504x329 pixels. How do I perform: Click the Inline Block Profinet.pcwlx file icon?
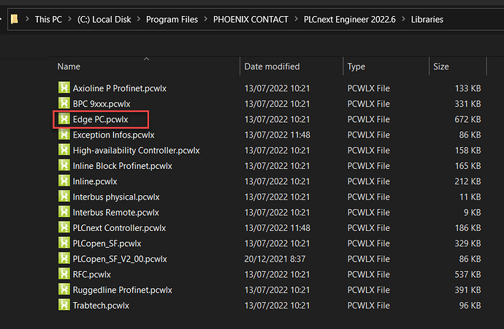(64, 165)
